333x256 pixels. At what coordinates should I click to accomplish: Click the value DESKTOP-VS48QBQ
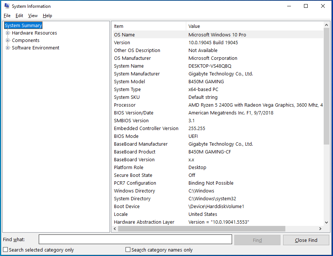[x=210, y=66]
